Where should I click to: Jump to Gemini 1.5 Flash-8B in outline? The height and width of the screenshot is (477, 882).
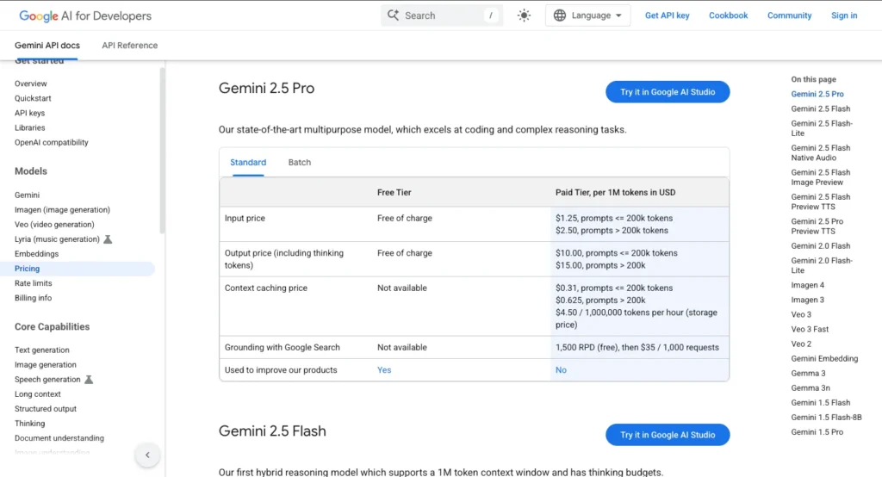(x=826, y=417)
